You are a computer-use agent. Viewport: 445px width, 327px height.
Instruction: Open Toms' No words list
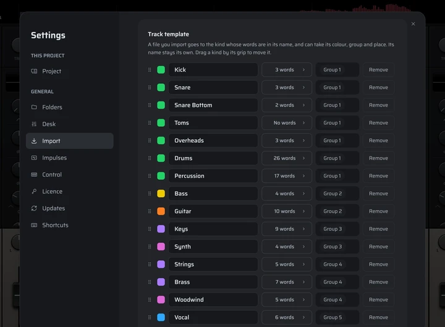point(287,123)
